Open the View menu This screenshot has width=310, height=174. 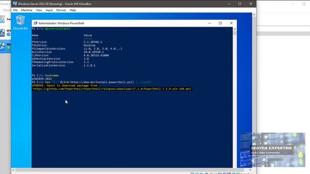[39, 10]
